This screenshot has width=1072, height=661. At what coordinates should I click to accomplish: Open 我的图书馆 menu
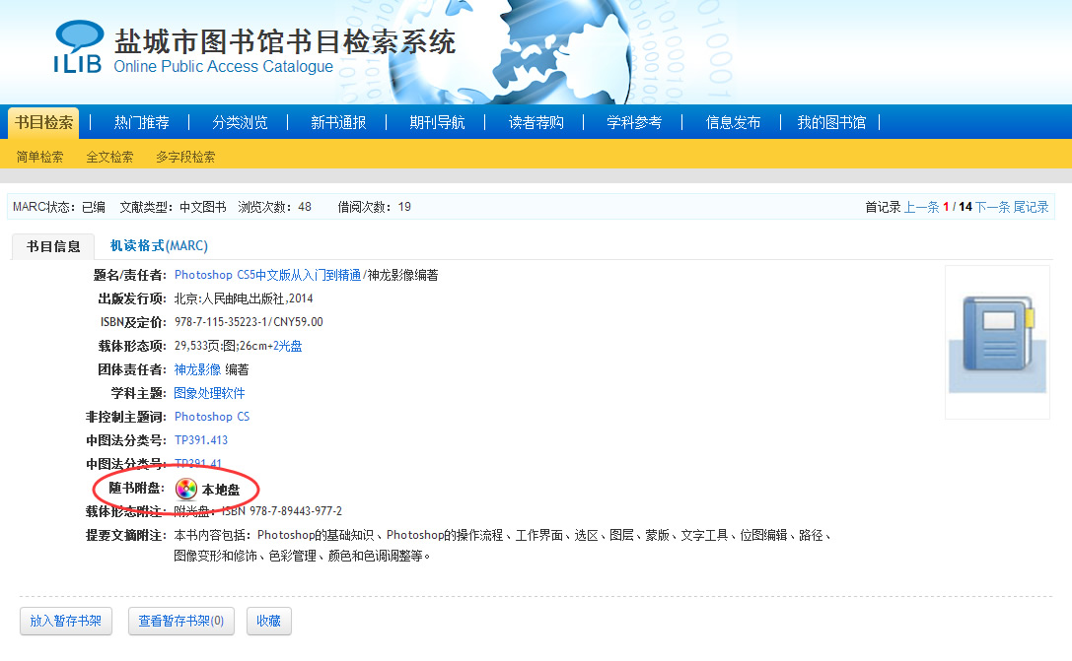(x=831, y=122)
